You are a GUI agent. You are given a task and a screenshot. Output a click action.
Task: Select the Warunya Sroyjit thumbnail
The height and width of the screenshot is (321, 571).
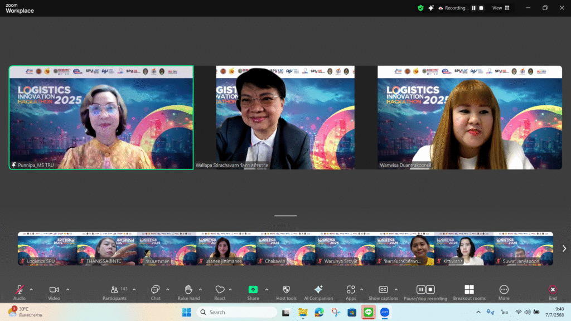coord(345,249)
